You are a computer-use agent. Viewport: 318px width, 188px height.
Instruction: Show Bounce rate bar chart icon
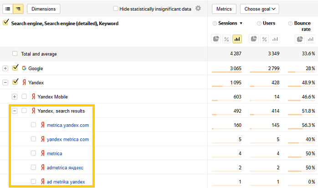point(310,39)
